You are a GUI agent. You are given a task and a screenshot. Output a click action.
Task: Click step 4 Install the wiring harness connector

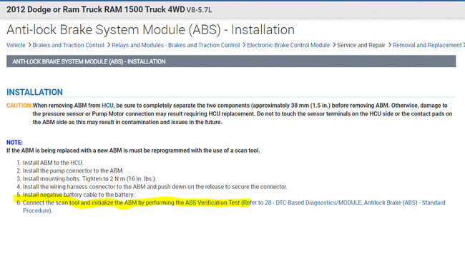[x=155, y=187]
